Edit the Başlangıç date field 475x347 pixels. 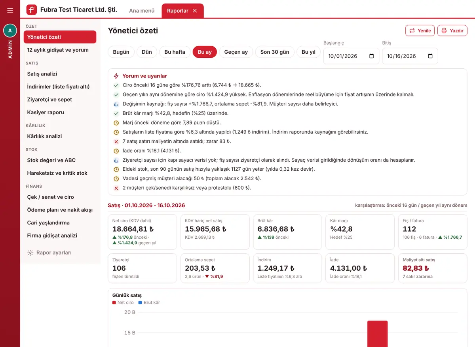pyautogui.click(x=351, y=56)
